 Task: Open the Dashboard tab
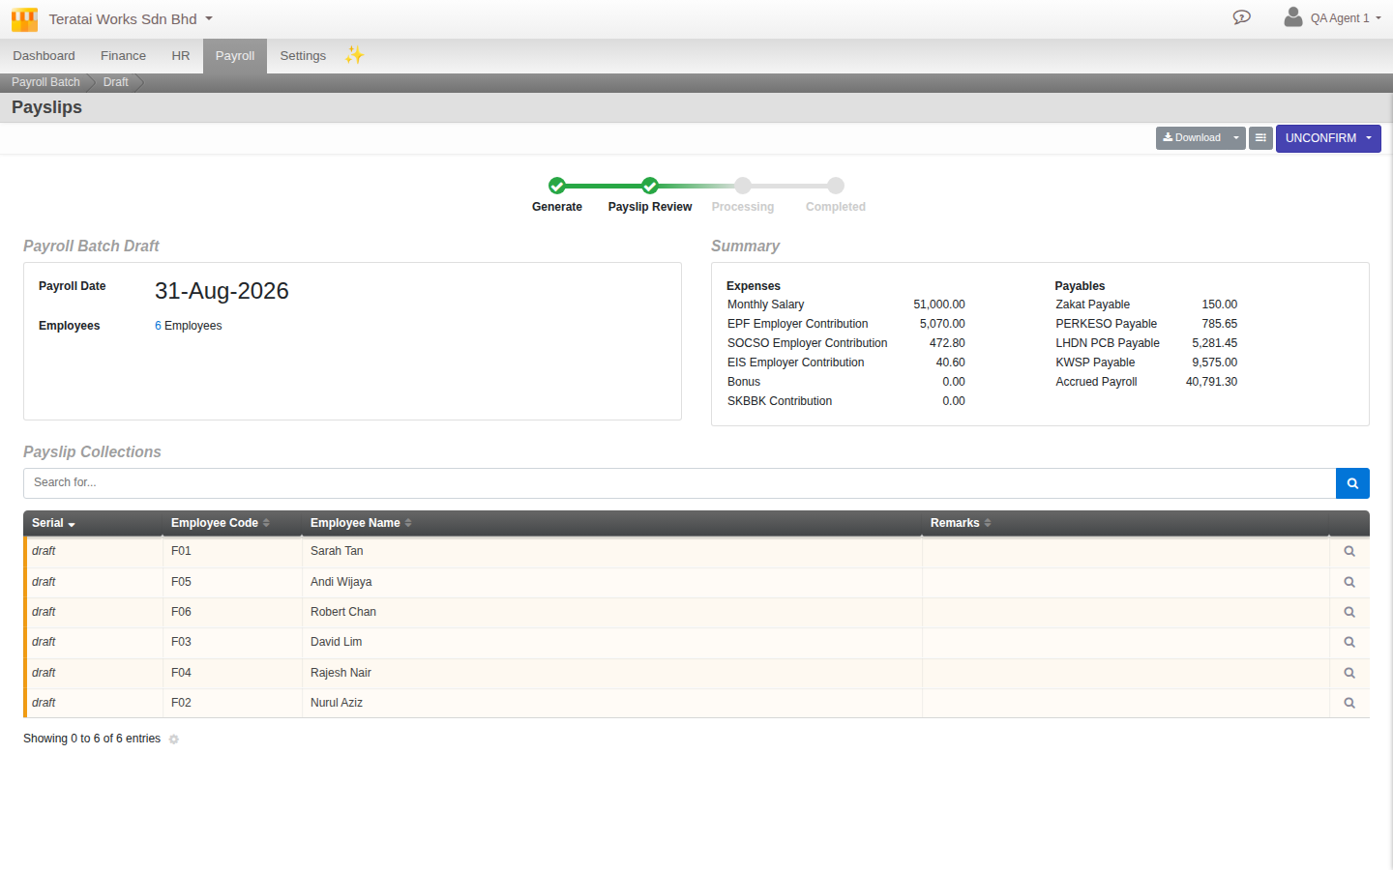44,56
